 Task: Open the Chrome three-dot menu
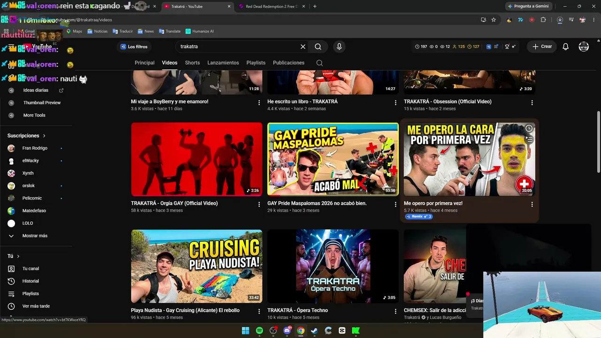point(594,20)
